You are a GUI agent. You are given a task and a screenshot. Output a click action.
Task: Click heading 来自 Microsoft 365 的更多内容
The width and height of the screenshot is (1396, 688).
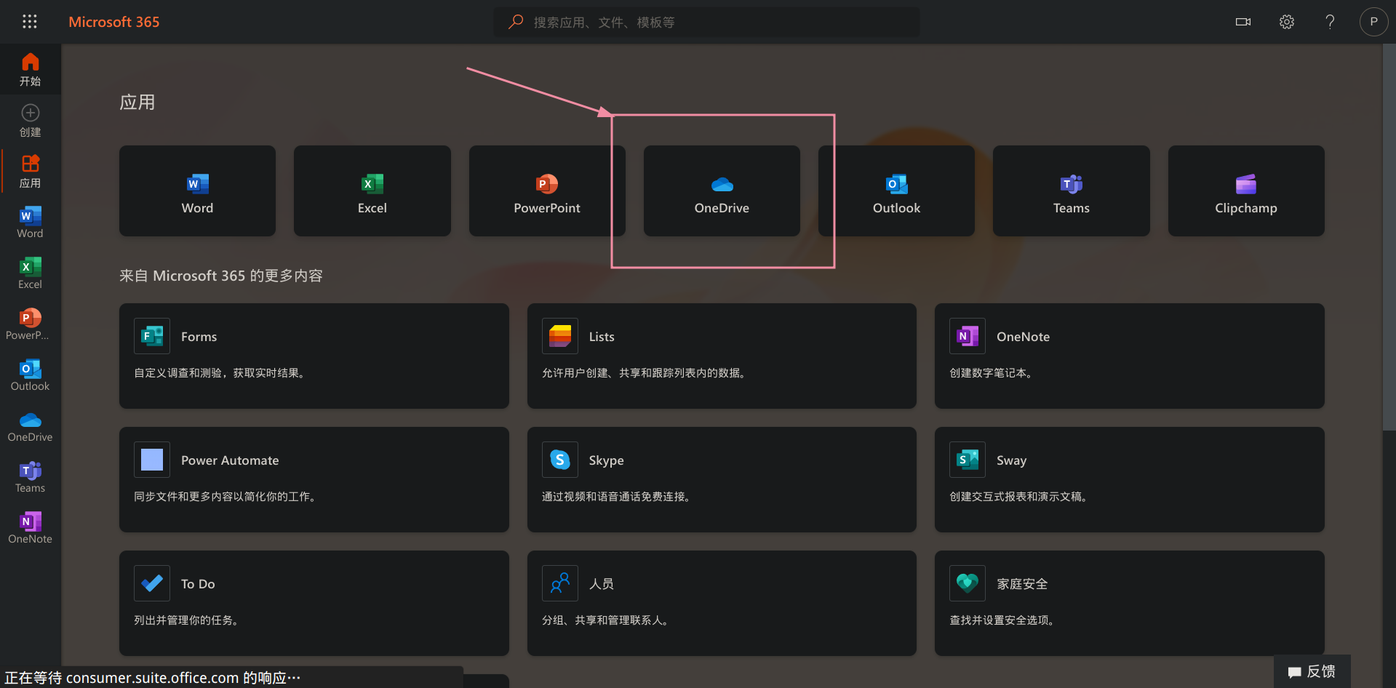[x=221, y=276]
